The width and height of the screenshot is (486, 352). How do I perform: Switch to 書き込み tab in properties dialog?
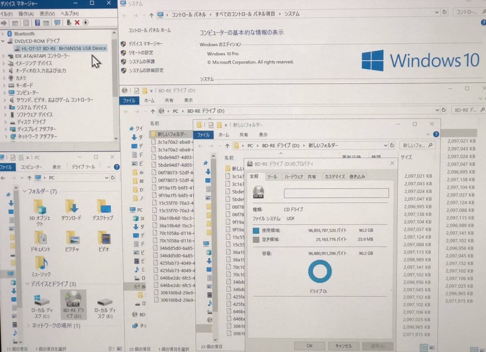[357, 177]
